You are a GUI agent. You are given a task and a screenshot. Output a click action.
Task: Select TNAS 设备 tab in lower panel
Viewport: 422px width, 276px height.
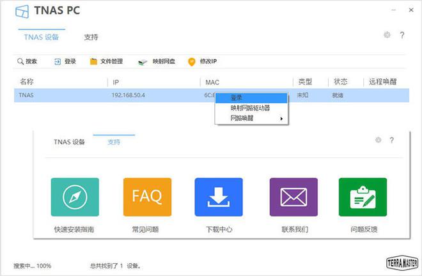point(69,142)
